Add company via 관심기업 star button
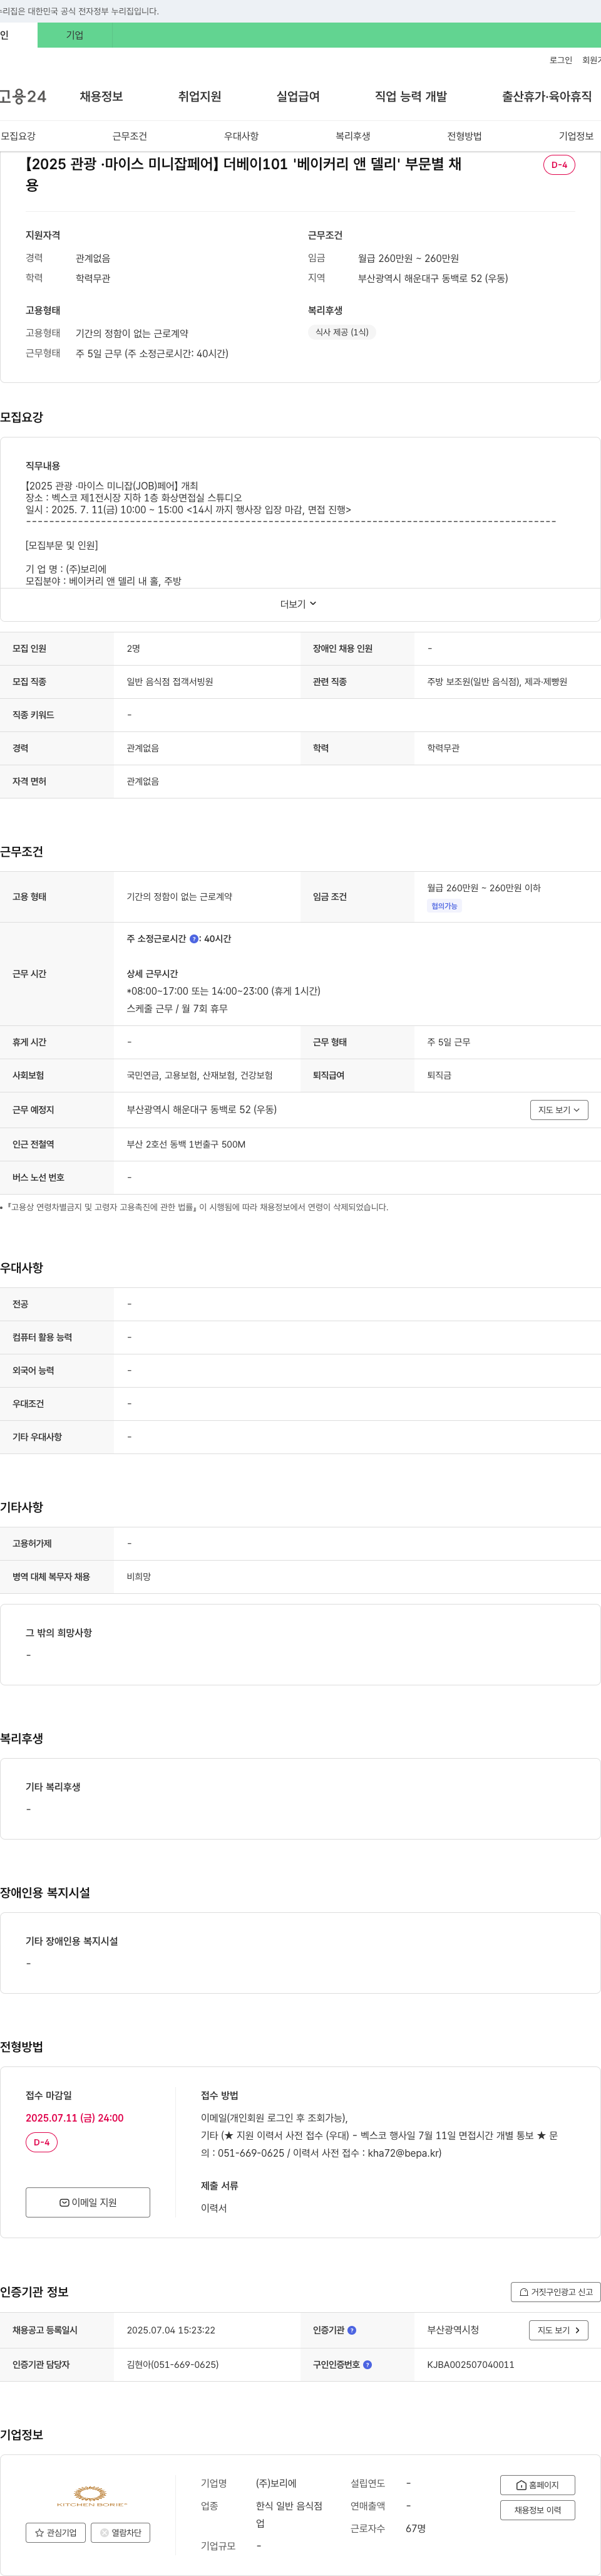 [x=55, y=2533]
